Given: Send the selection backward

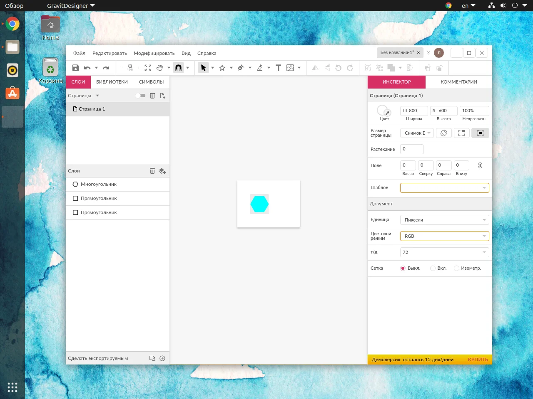Looking at the screenshot, I should click(439, 68).
